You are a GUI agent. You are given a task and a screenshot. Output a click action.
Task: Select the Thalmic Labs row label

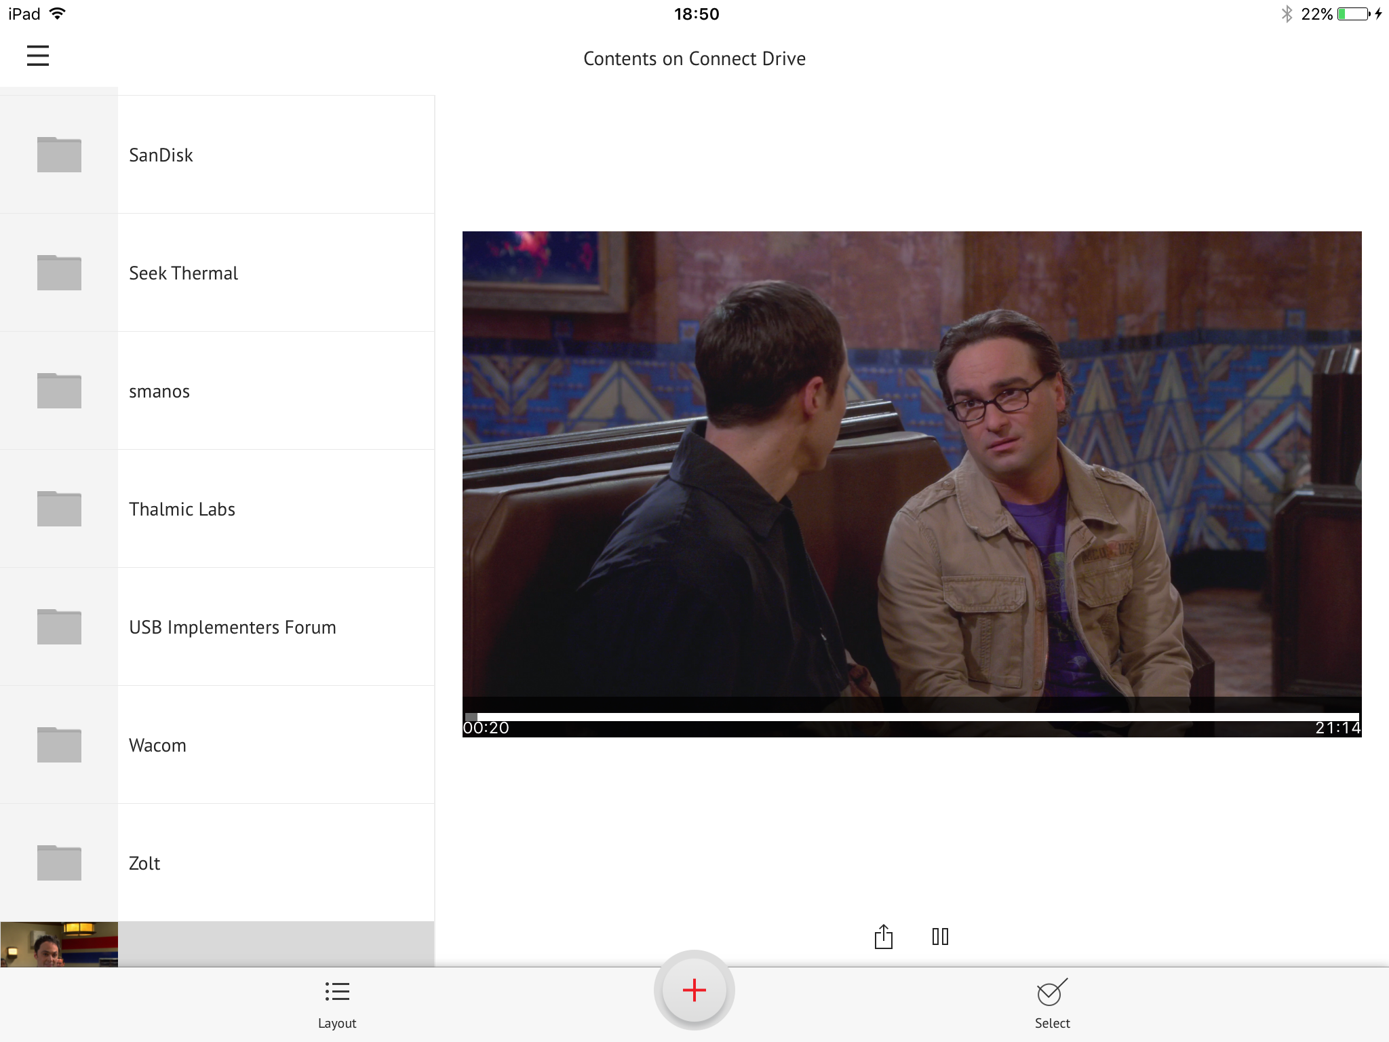182,509
